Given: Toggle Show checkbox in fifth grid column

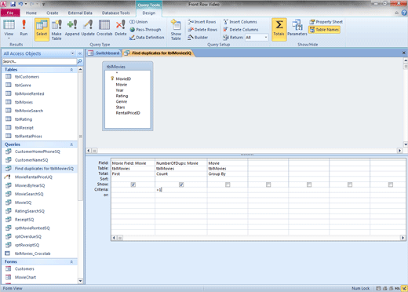Looking at the screenshot, I should 309,184.
